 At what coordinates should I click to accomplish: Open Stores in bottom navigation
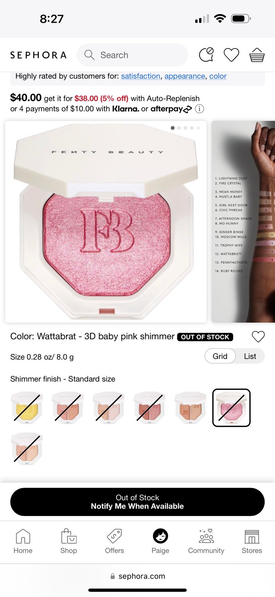(x=252, y=541)
